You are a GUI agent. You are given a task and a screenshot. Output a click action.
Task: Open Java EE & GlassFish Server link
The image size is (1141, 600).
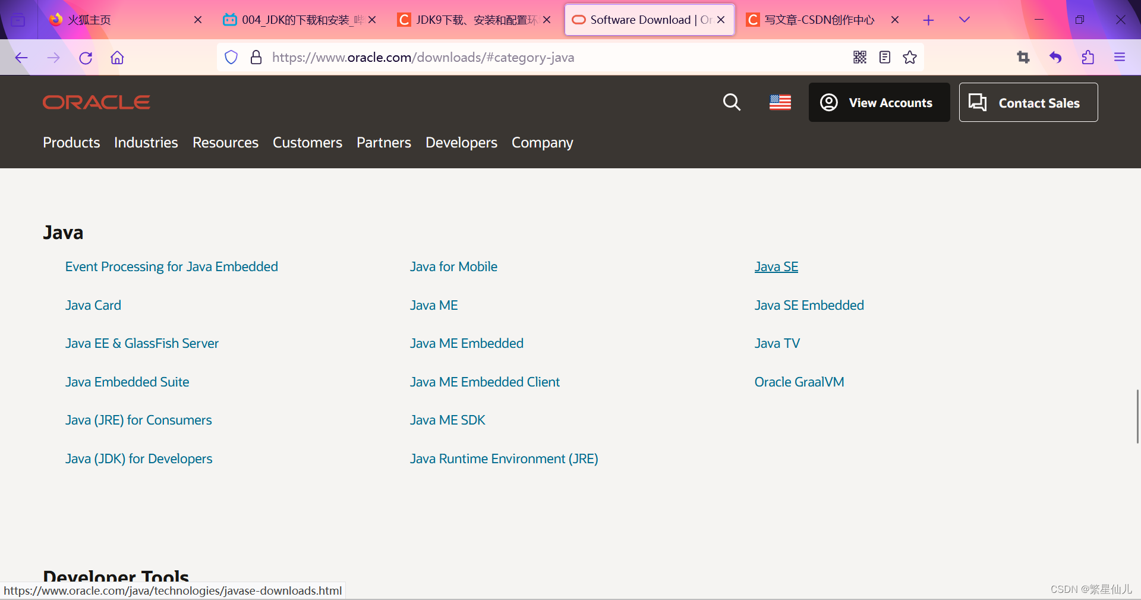(x=142, y=343)
